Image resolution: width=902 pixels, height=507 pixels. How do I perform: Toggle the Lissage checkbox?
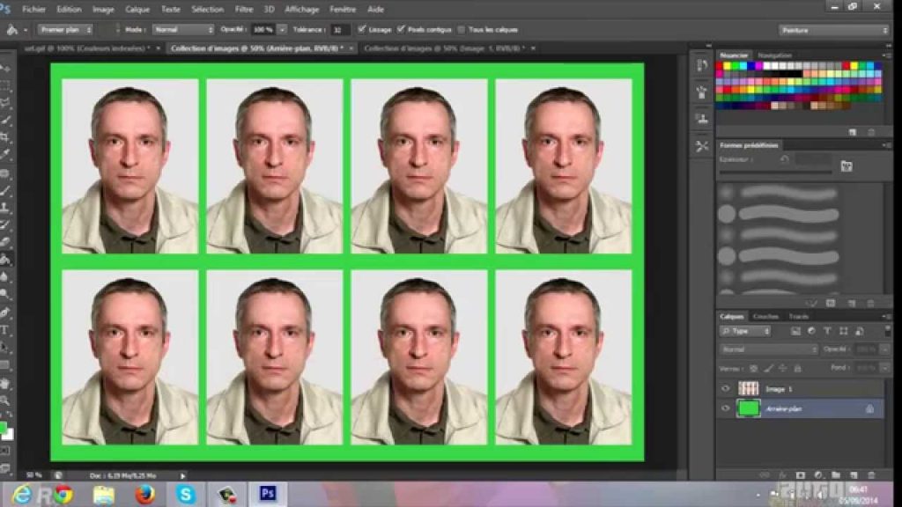362,29
